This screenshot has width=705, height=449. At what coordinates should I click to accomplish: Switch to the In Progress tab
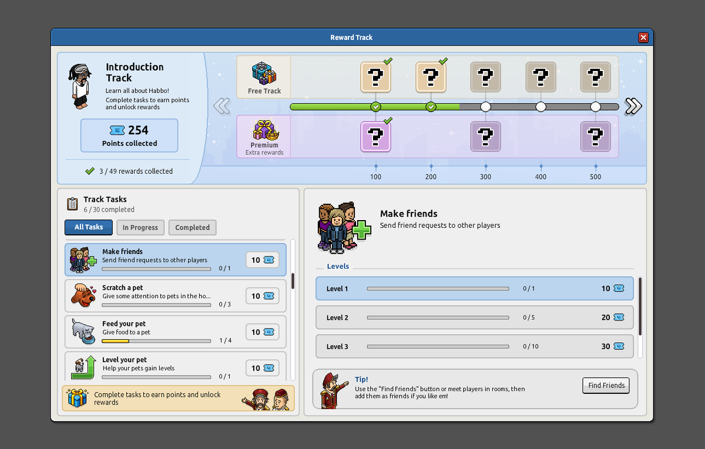point(140,227)
